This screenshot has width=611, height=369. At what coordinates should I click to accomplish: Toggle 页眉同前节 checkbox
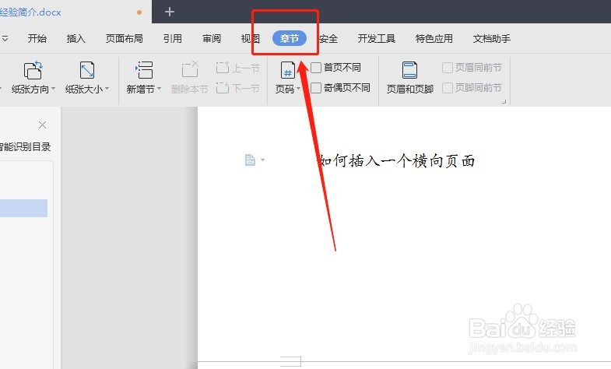click(x=448, y=68)
